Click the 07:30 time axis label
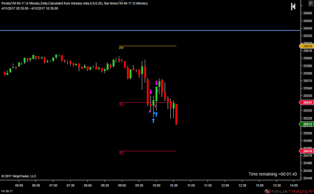The height and width of the screenshot is (194, 314). pyautogui.click(x=71, y=185)
